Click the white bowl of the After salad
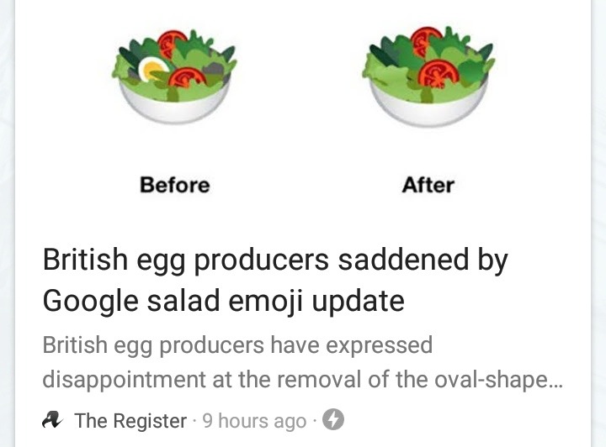 (428, 107)
